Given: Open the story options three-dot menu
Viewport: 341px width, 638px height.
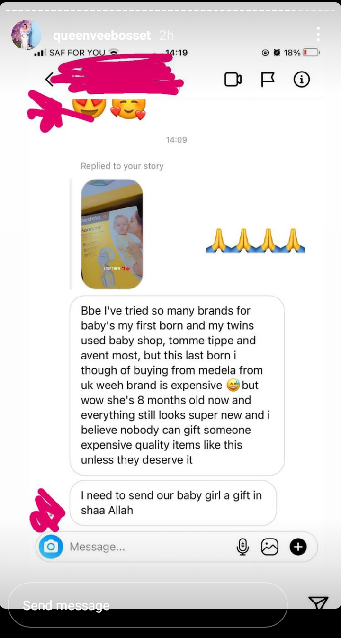Looking at the screenshot, I should click(x=318, y=34).
